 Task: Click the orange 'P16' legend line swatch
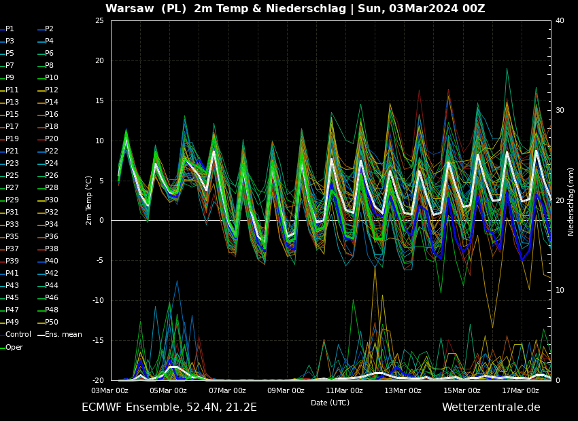(41, 115)
